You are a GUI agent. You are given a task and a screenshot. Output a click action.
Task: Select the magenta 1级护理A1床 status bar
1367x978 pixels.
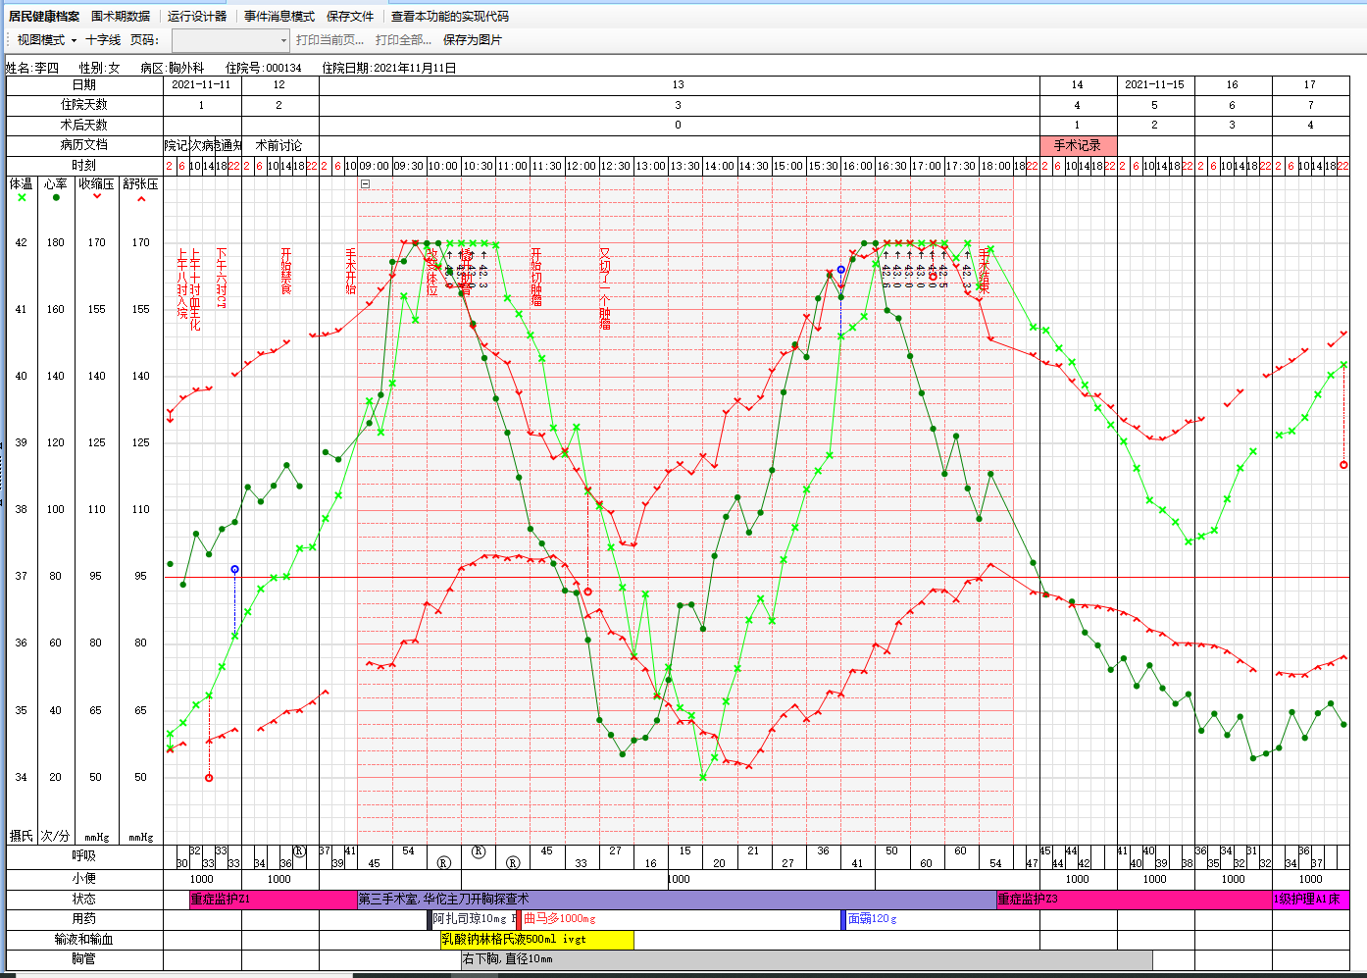click(x=1310, y=900)
